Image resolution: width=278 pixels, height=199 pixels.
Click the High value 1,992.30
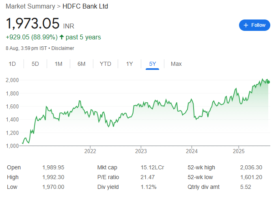click(x=53, y=177)
